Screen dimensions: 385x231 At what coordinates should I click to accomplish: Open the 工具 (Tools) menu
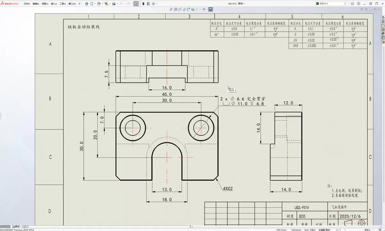tap(63, 4)
